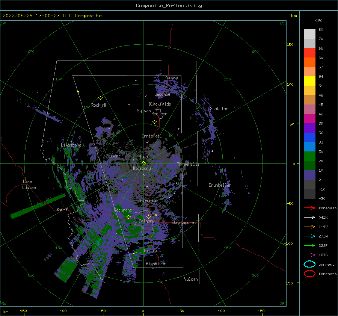Click the 'Vulcan' city label
Image resolution: width=338 pixels, height=316 pixels.
tap(191, 279)
